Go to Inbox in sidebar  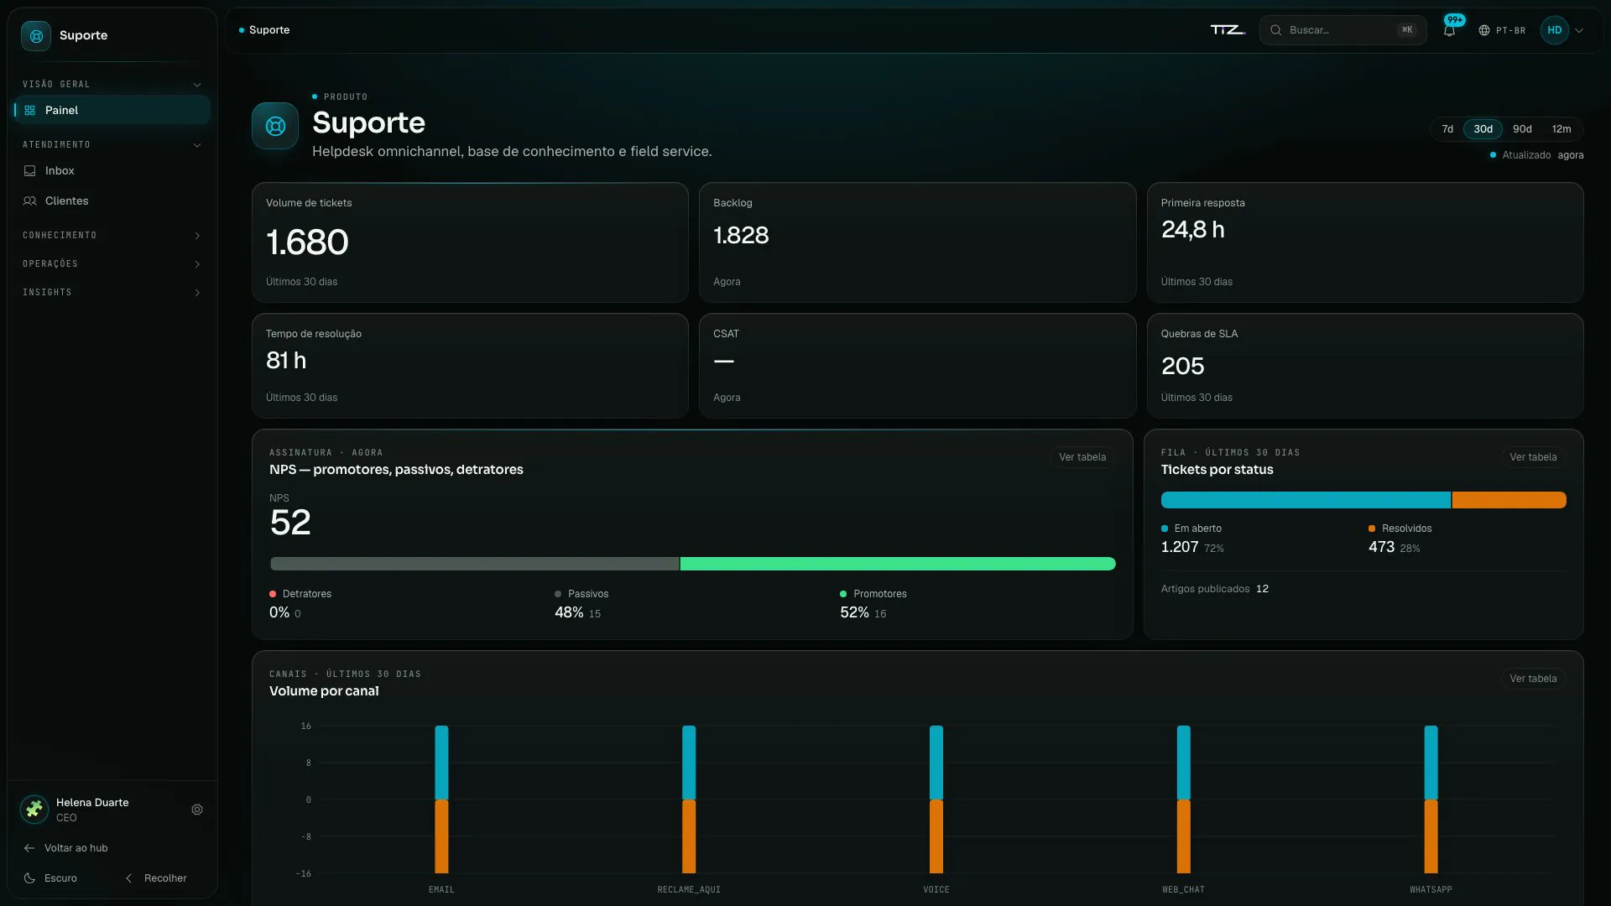112,171
